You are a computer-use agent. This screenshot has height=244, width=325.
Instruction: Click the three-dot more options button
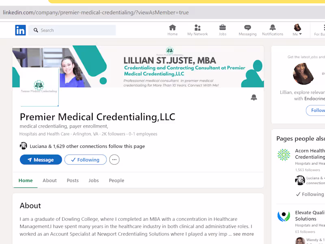114,160
